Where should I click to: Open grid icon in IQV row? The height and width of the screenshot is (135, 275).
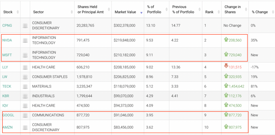[x=25, y=106]
